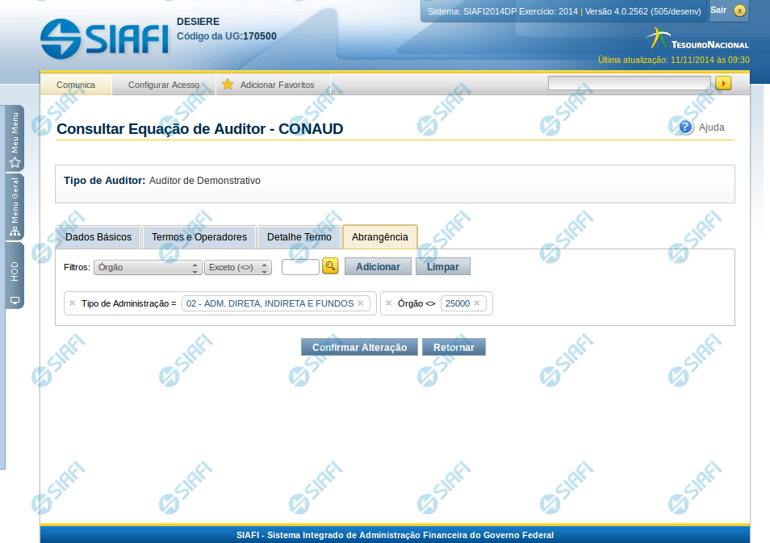Click the filter value input field
Screen dimensions: 770x543
(x=300, y=267)
